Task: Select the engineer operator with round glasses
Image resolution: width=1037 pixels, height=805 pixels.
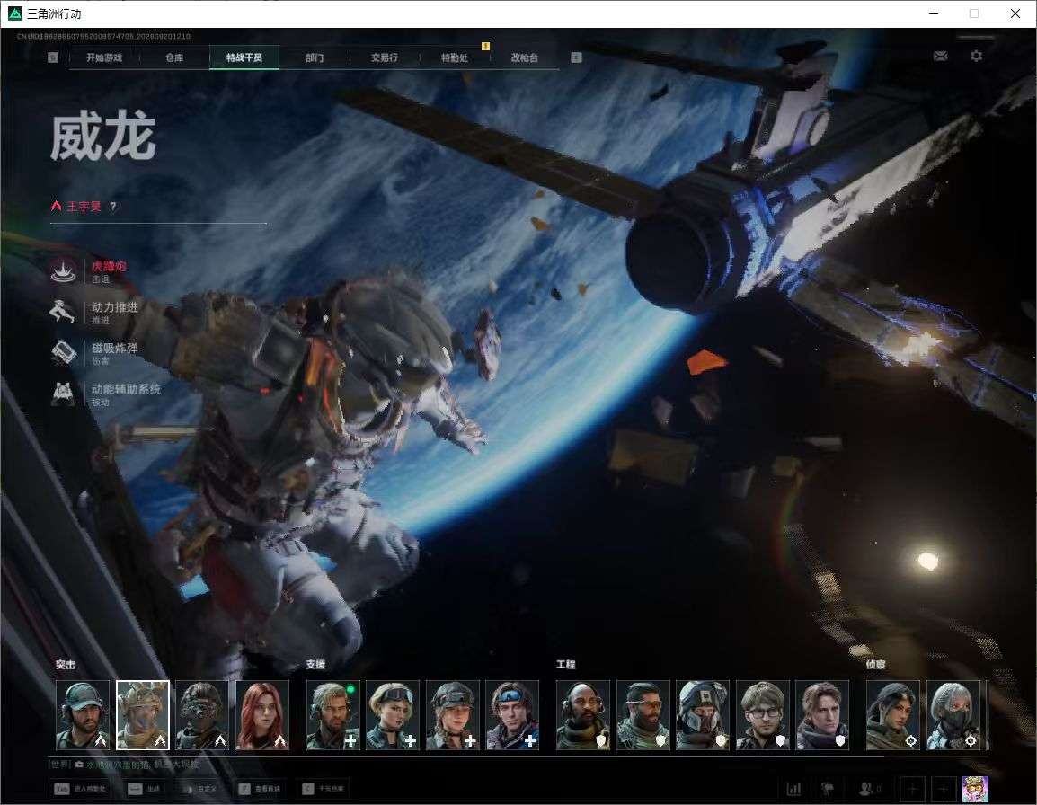Action: pos(763,715)
